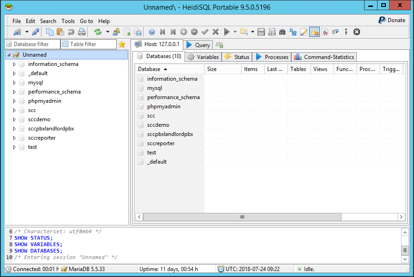Click the Database filter input field
Image resolution: width=414 pixels, height=277 pixels.
[32, 44]
